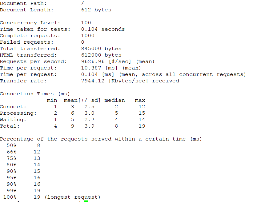
Task: Click the Total row sd value 3.9
Action: (x=89, y=126)
